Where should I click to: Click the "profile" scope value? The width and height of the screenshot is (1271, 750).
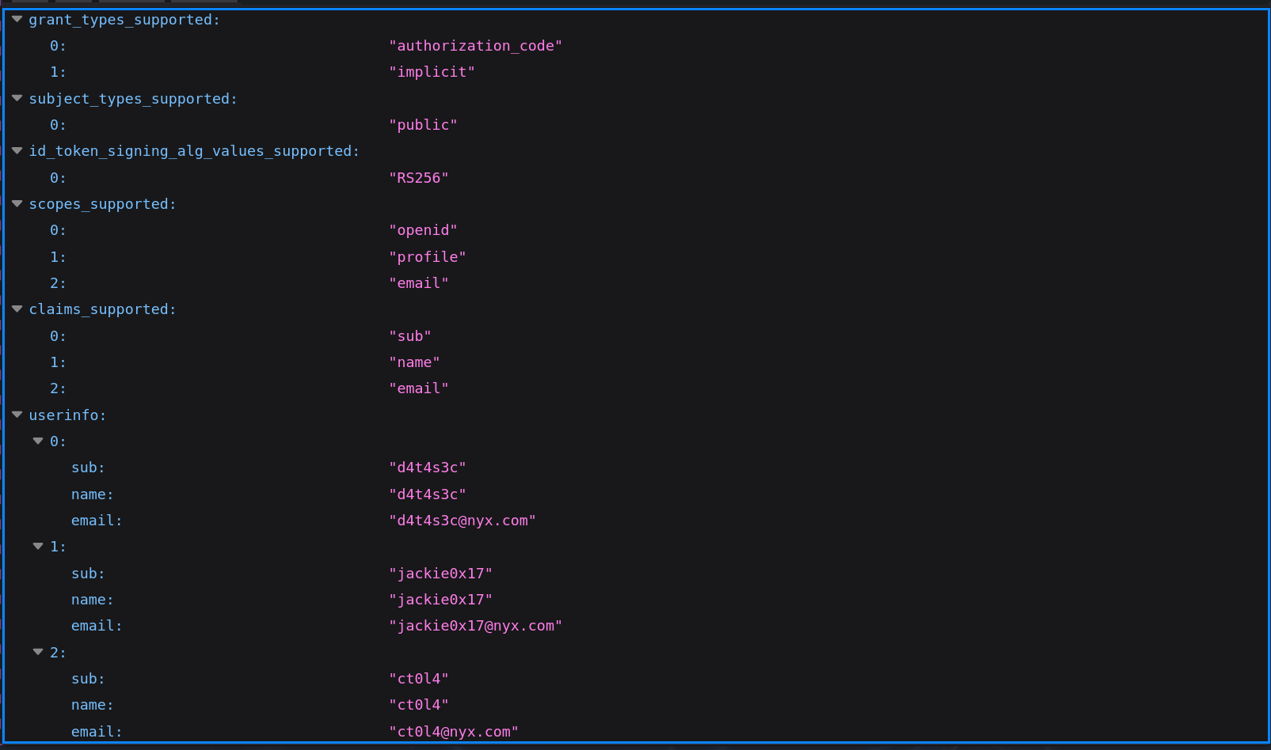click(428, 257)
